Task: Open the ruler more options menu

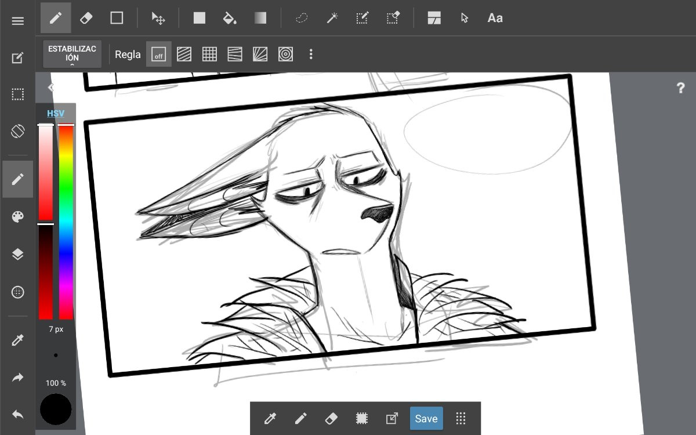Action: tap(311, 54)
